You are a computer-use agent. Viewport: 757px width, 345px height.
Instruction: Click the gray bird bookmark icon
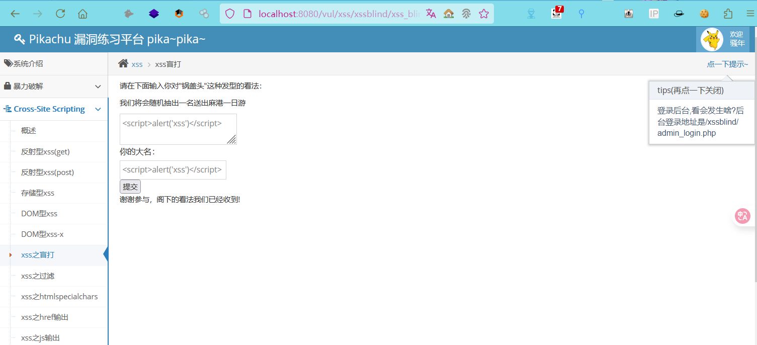(129, 14)
